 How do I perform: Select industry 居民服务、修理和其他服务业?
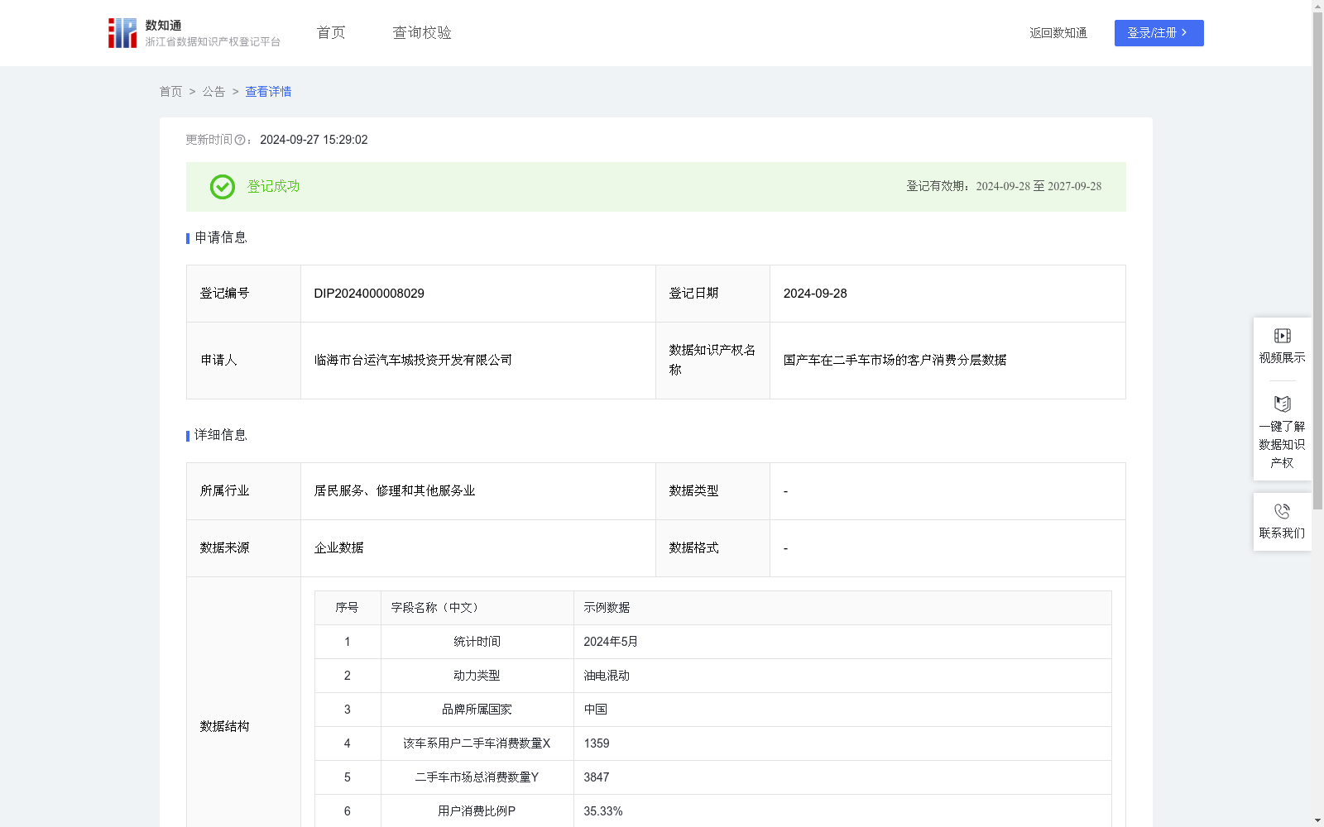click(x=394, y=490)
